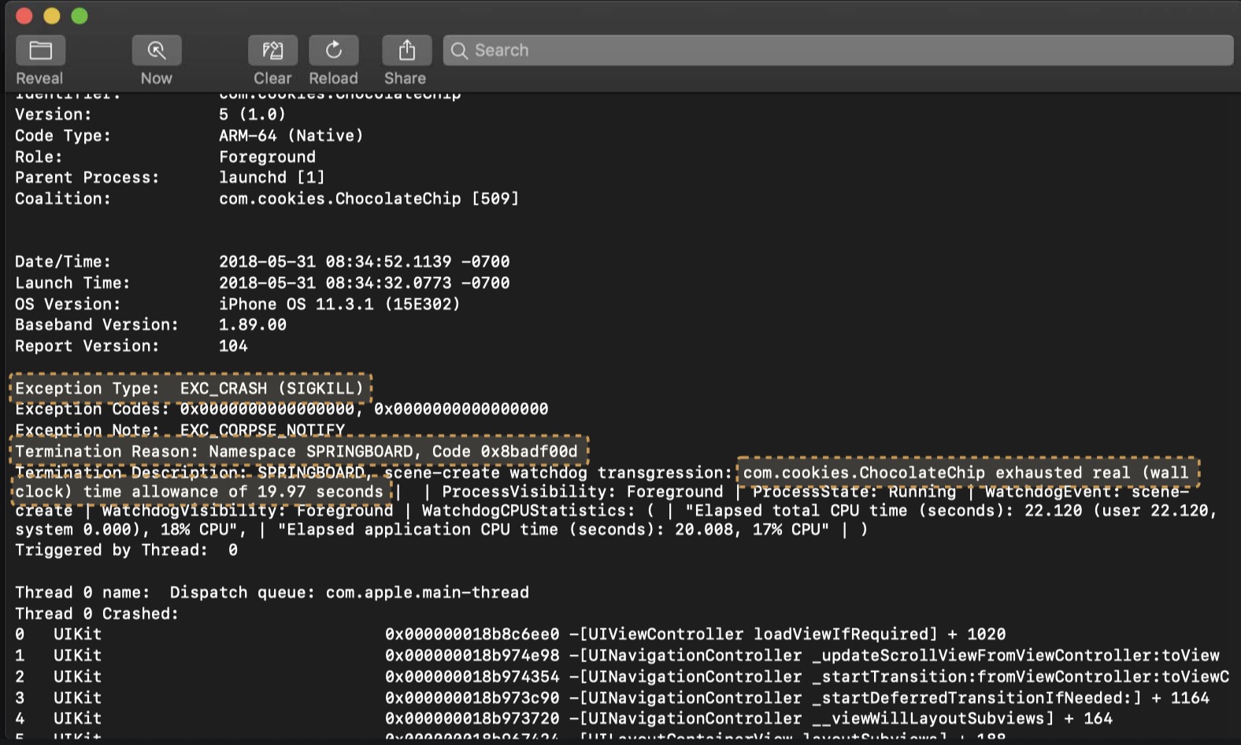
Task: Click the 'OS Version:' label
Action: pos(68,304)
